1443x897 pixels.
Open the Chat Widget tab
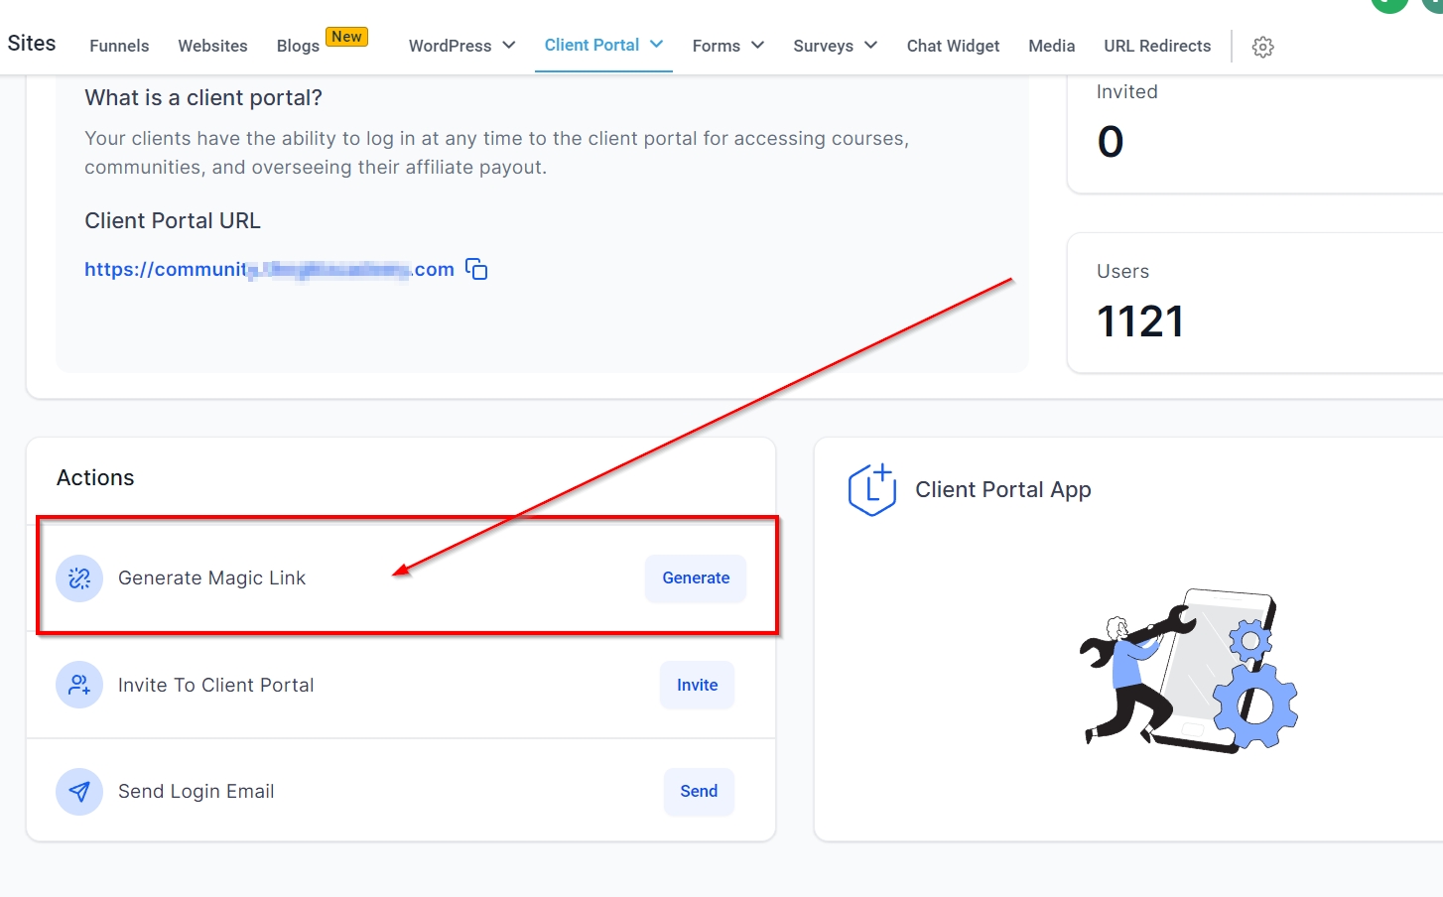pyautogui.click(x=953, y=46)
